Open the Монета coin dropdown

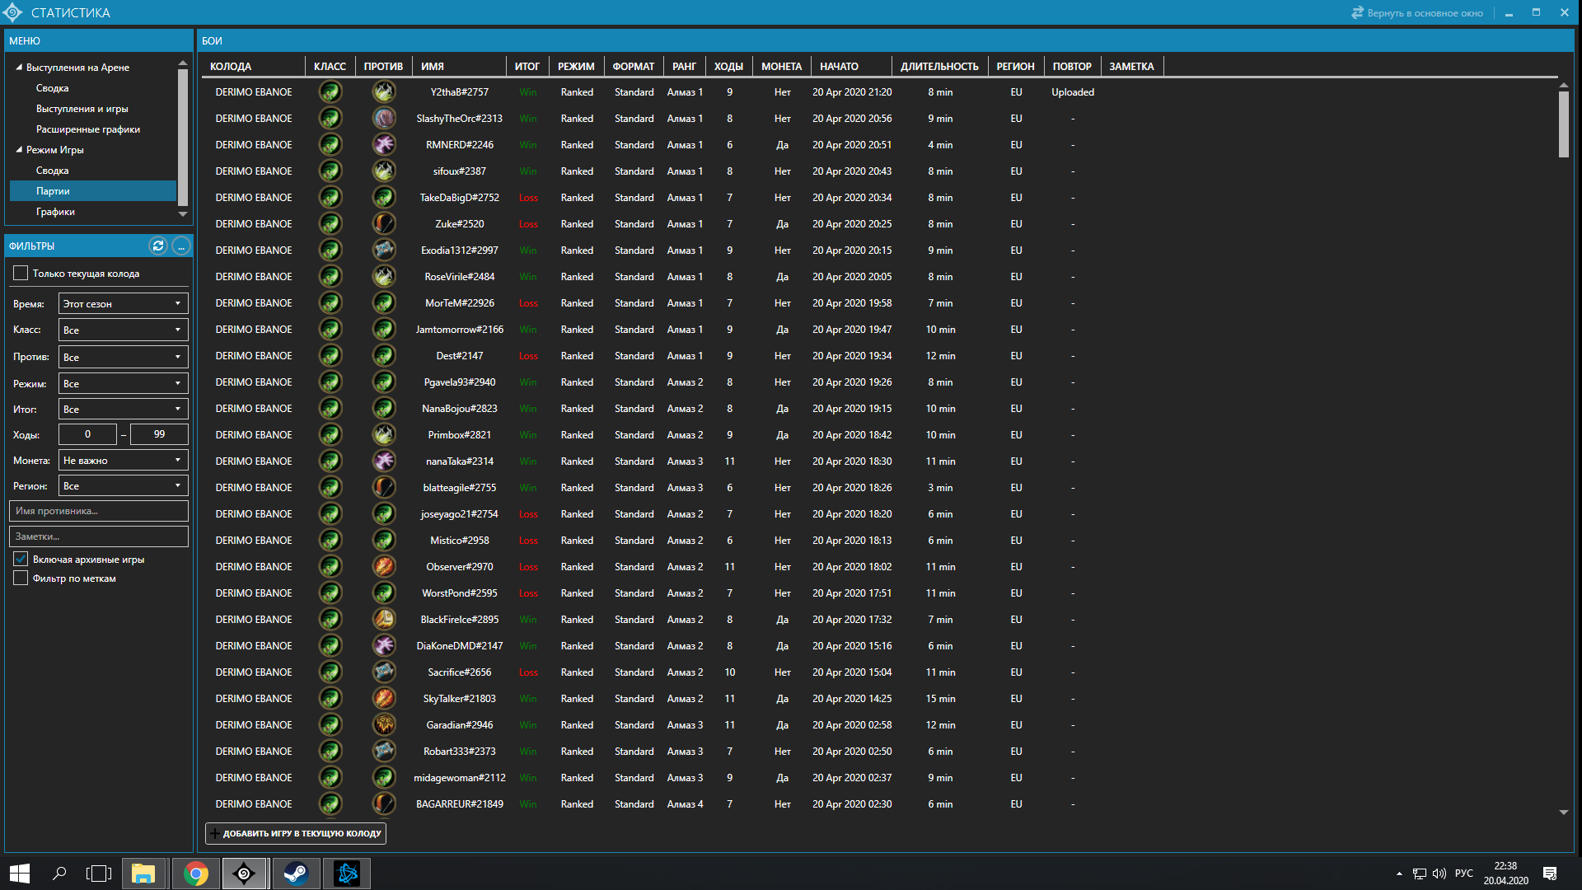pos(124,461)
